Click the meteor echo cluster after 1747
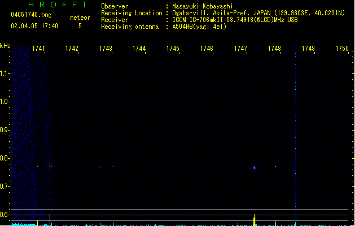This screenshot has width=355, height=226. point(255,168)
